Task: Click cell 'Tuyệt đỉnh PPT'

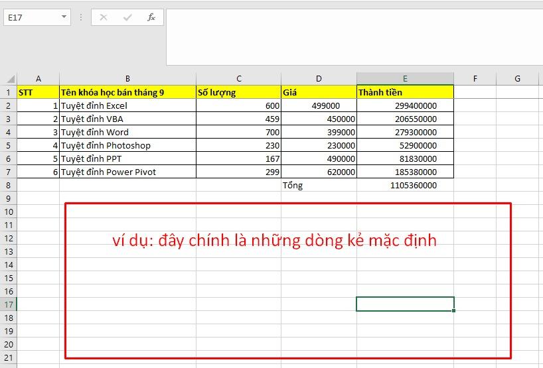Action: [128, 158]
